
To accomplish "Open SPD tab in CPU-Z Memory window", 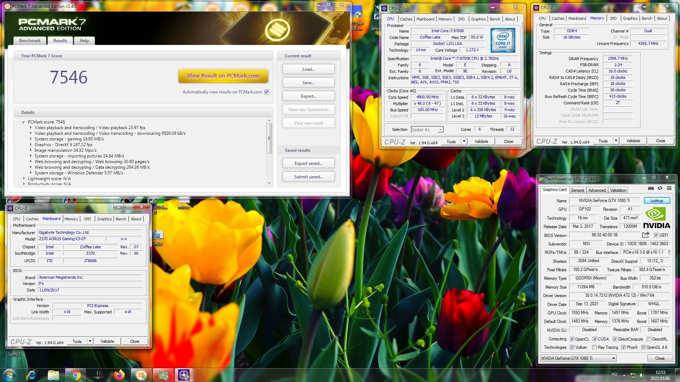I will [613, 18].
